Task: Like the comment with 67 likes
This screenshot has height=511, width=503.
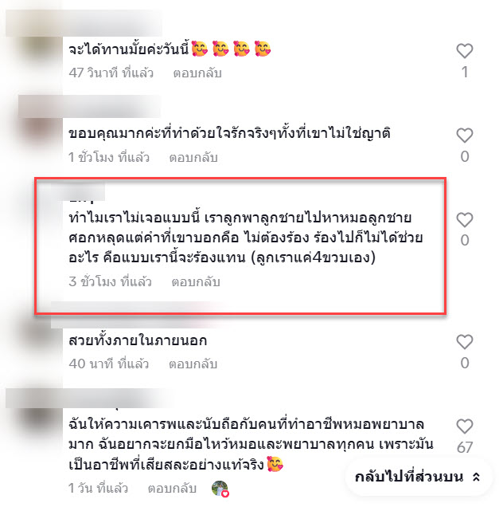Action: tap(464, 426)
